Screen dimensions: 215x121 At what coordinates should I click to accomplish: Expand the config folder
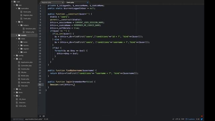(x=14, y=55)
